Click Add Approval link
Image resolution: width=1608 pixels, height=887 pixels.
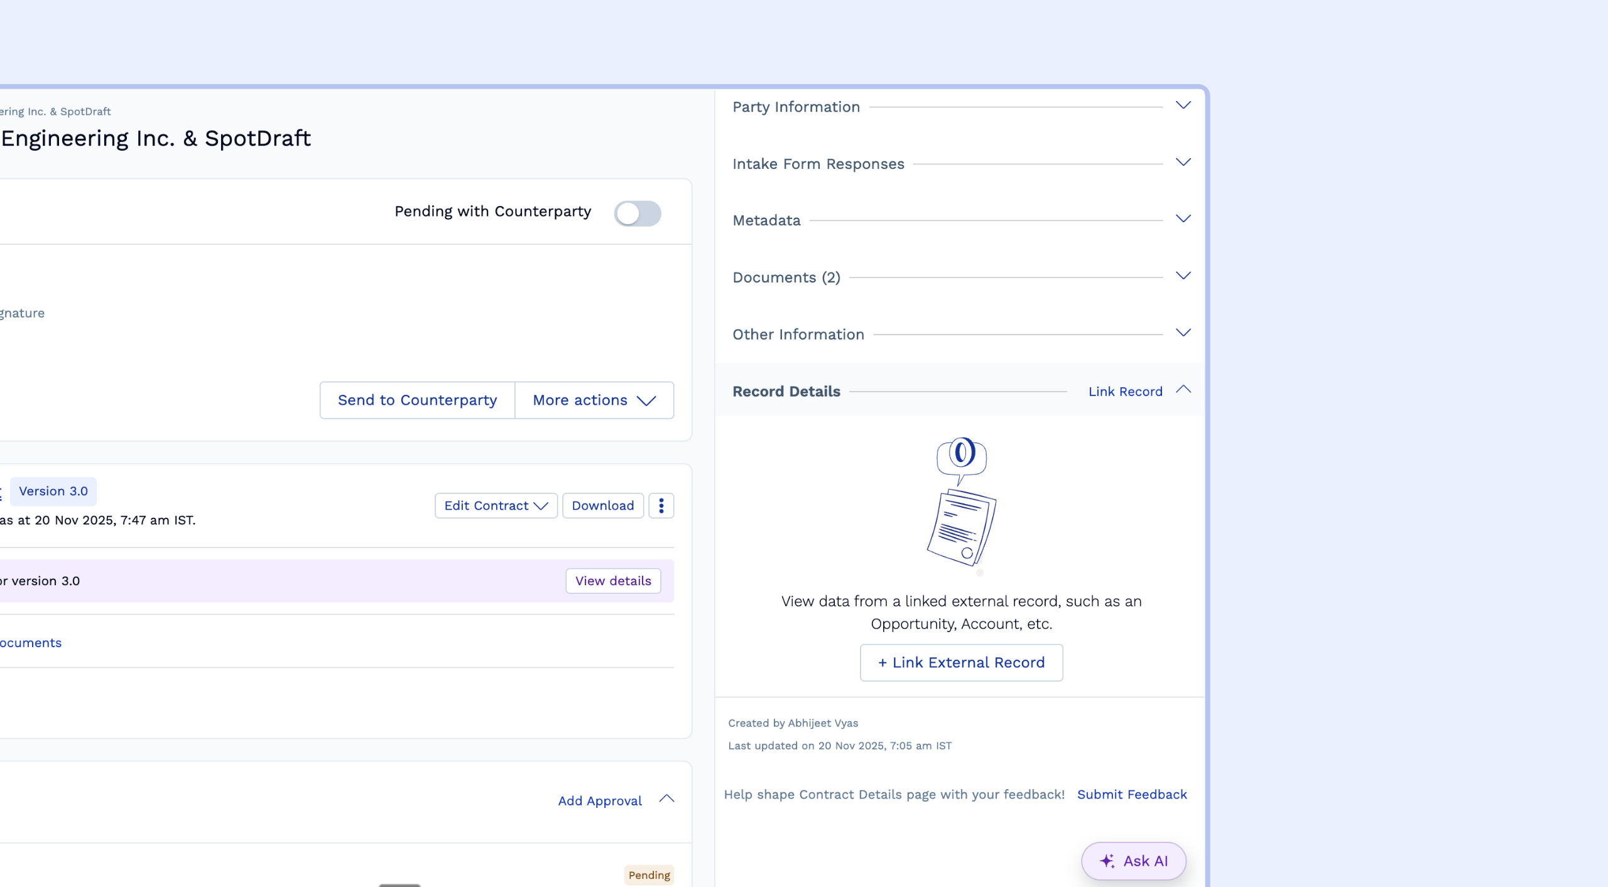pyautogui.click(x=599, y=800)
